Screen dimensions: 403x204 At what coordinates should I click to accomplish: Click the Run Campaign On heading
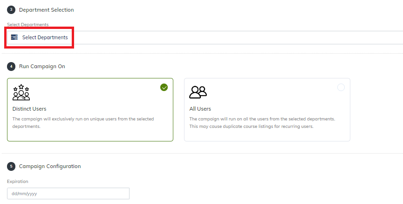42,66
